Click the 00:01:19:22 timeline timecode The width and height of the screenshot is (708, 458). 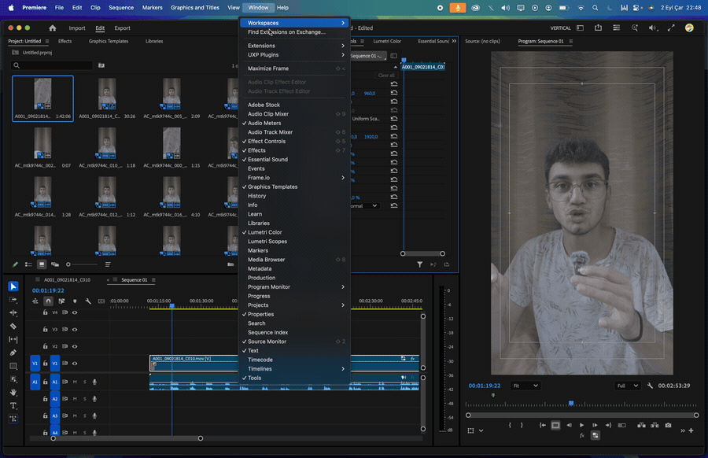[x=48, y=290]
